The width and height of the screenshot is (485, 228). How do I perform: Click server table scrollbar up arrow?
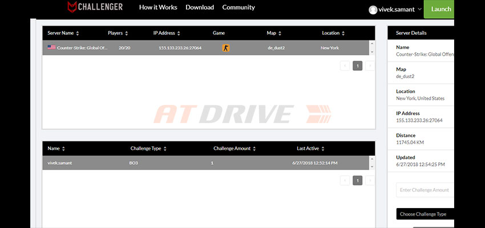pos(372,44)
